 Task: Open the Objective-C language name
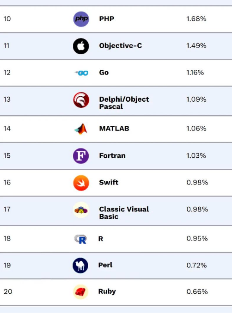click(x=121, y=46)
